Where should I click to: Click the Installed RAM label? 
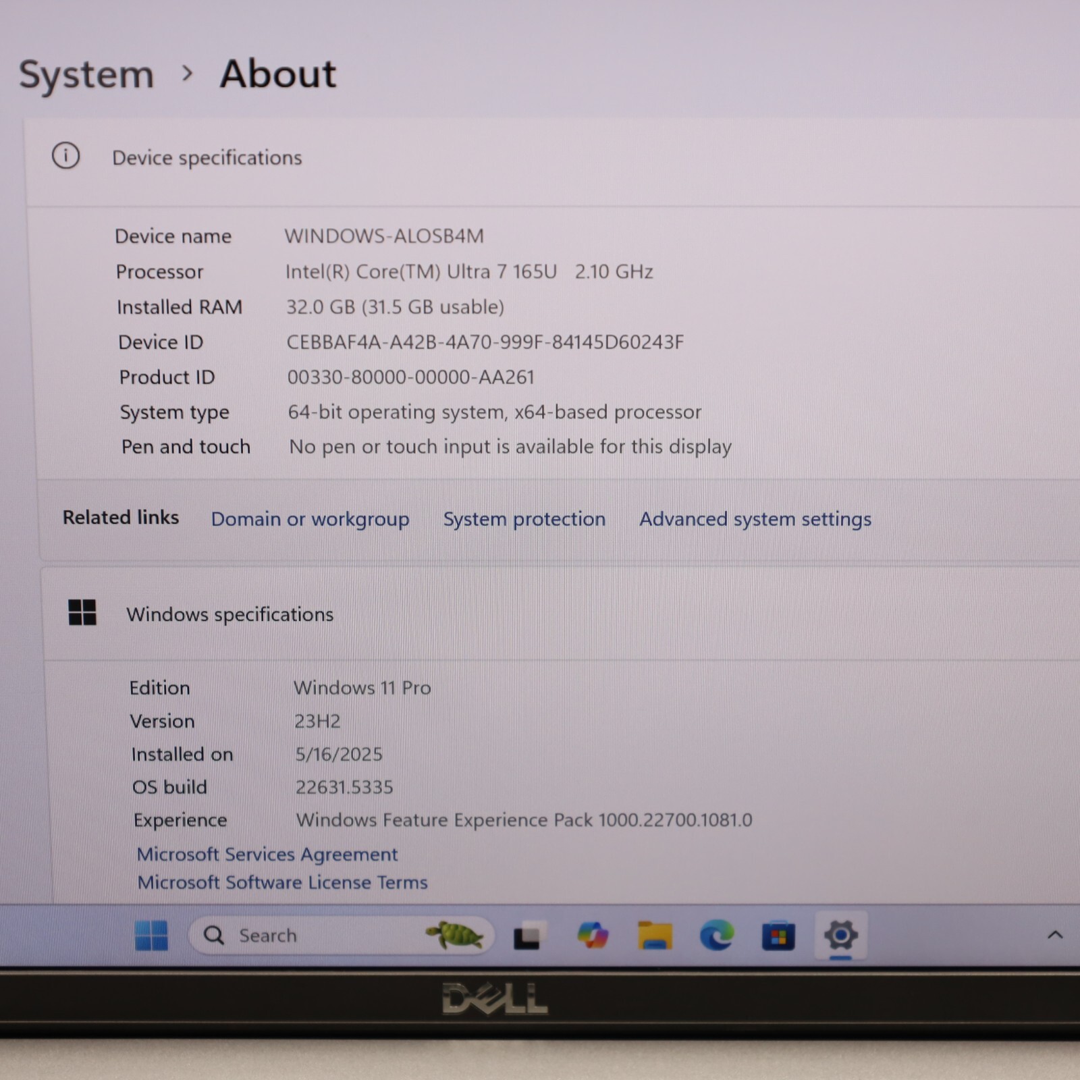[180, 307]
